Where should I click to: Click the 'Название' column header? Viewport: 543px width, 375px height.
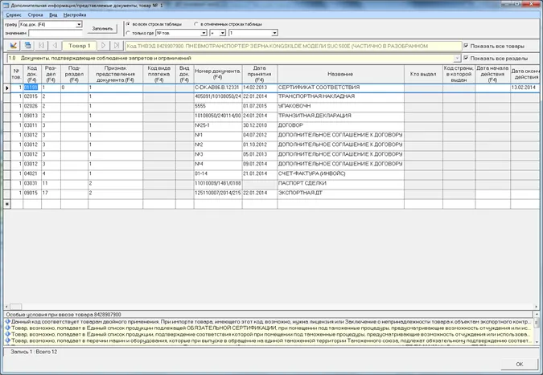(340, 74)
